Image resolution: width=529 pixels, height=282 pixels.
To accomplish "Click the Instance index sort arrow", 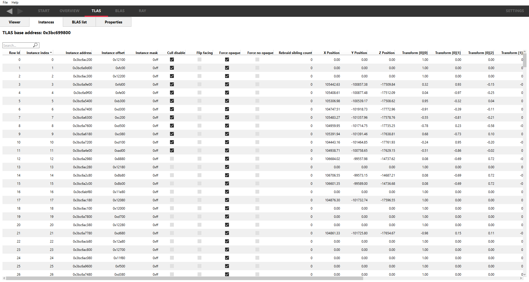I will tap(51, 53).
